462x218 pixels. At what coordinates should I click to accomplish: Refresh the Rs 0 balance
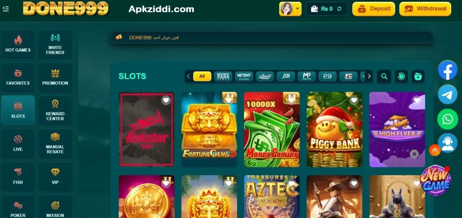(x=339, y=9)
